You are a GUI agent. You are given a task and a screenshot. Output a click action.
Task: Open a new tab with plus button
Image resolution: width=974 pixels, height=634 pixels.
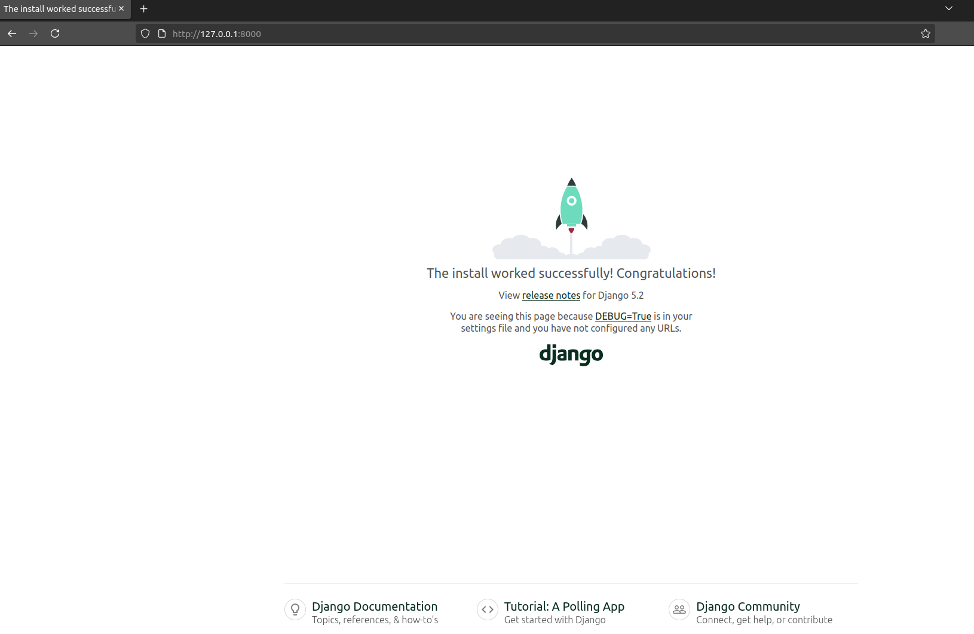click(x=143, y=9)
